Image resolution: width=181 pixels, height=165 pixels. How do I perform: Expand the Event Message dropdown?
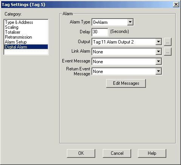pyautogui.click(x=158, y=61)
